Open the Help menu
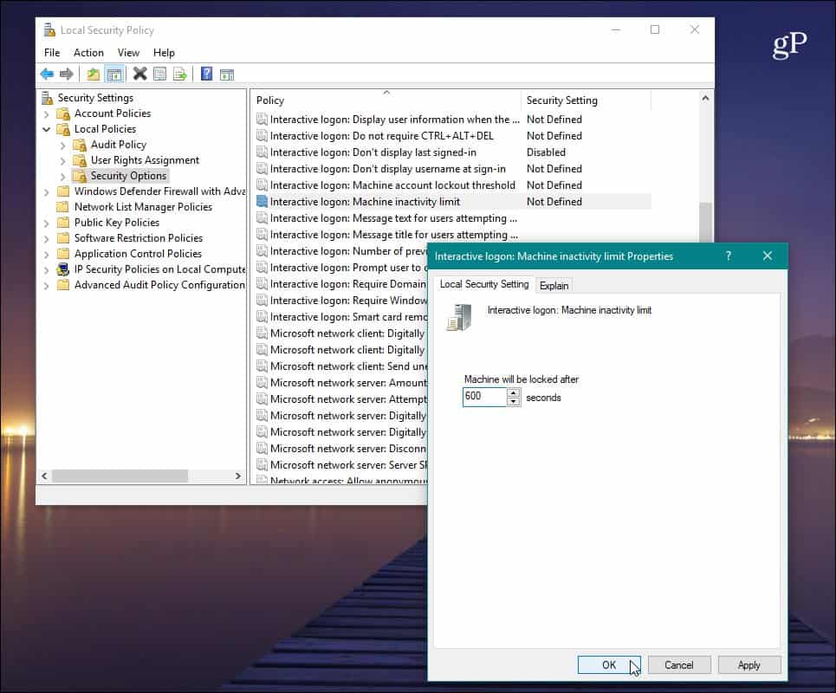Image resolution: width=836 pixels, height=693 pixels. [x=164, y=53]
